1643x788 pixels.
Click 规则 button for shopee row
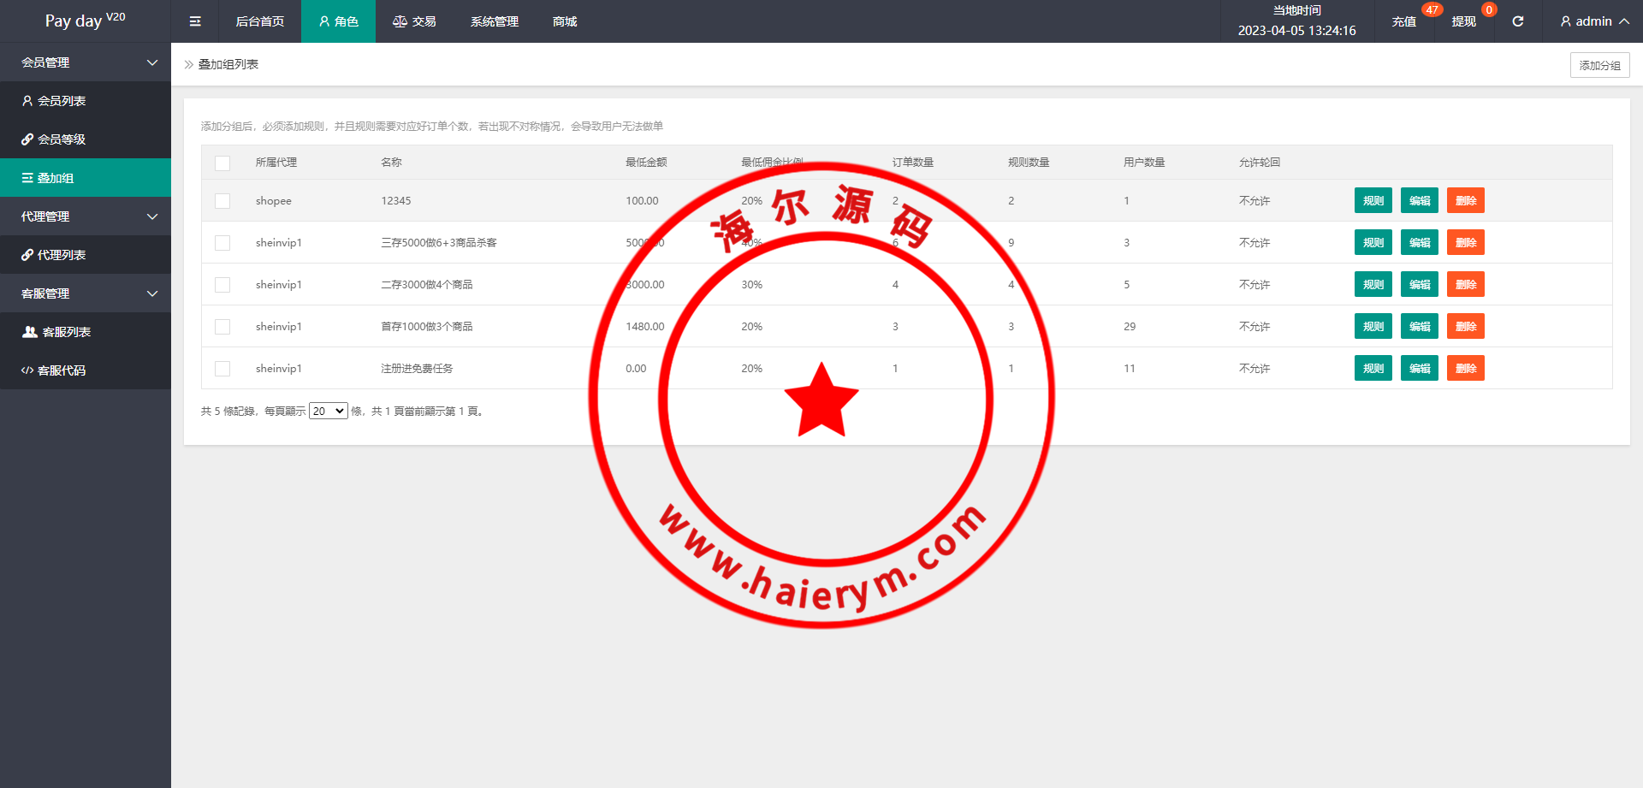[1373, 201]
